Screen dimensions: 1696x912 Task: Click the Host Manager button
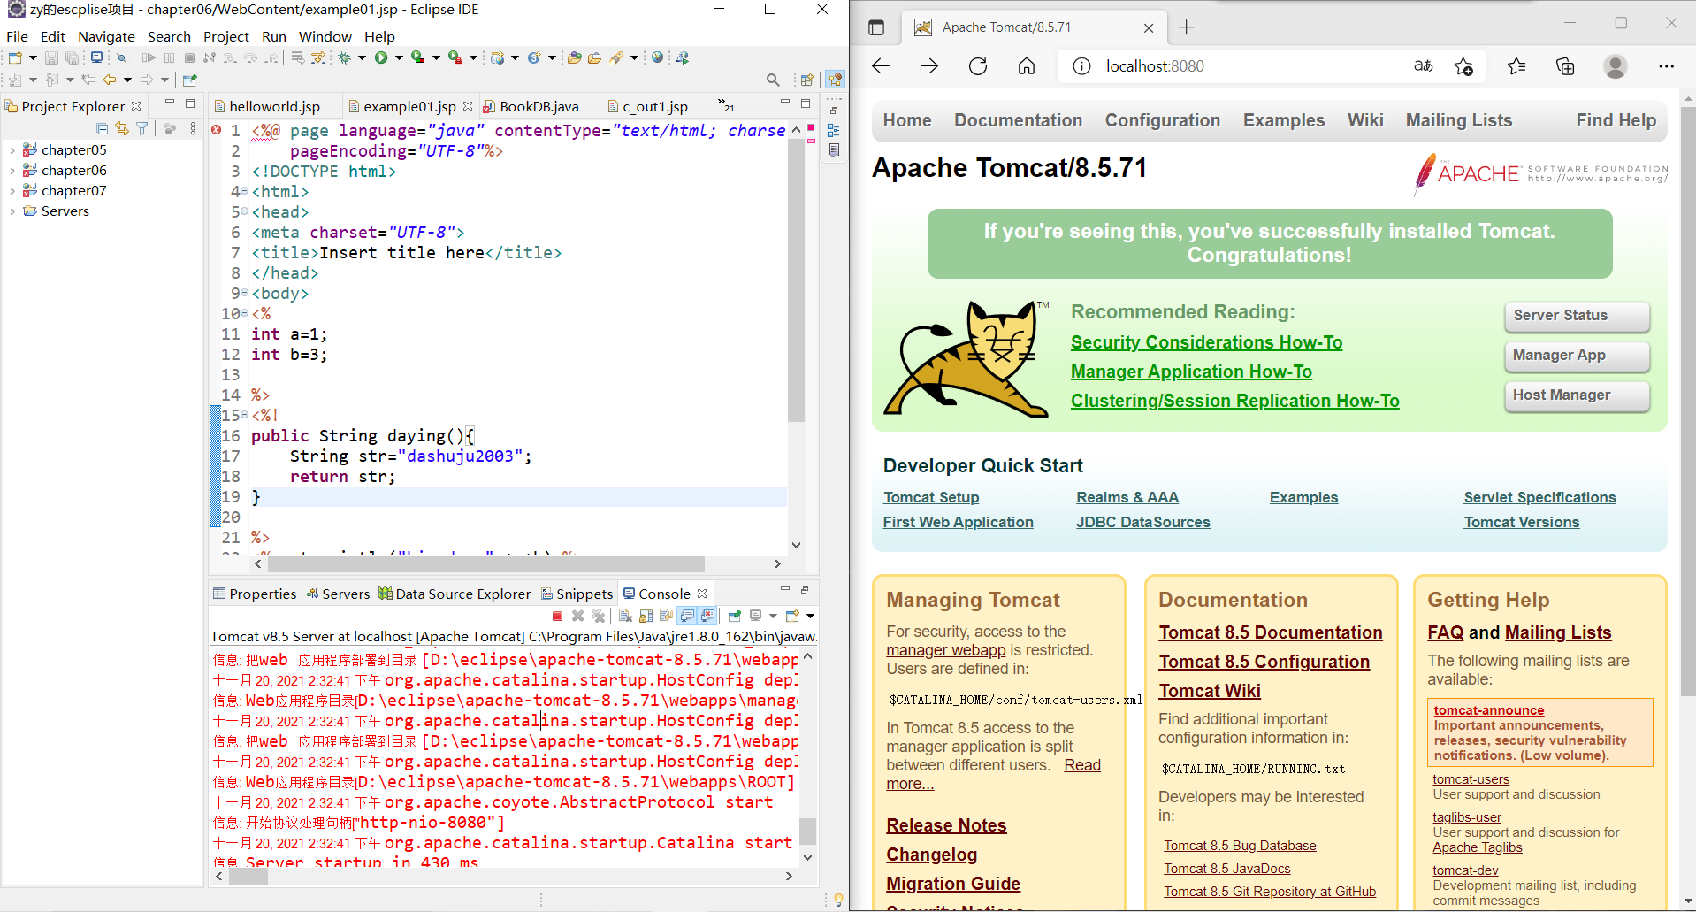[1577, 395]
